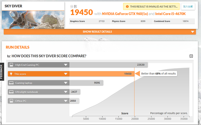Click the desktop icon beside Office PC

(x=11, y=101)
